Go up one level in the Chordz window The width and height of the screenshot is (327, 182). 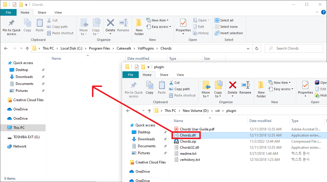[27, 48]
